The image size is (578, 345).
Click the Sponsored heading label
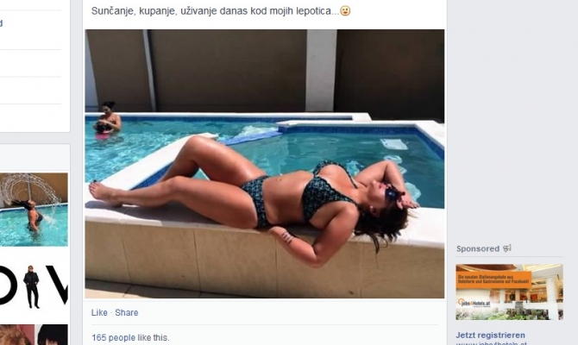tap(478, 248)
